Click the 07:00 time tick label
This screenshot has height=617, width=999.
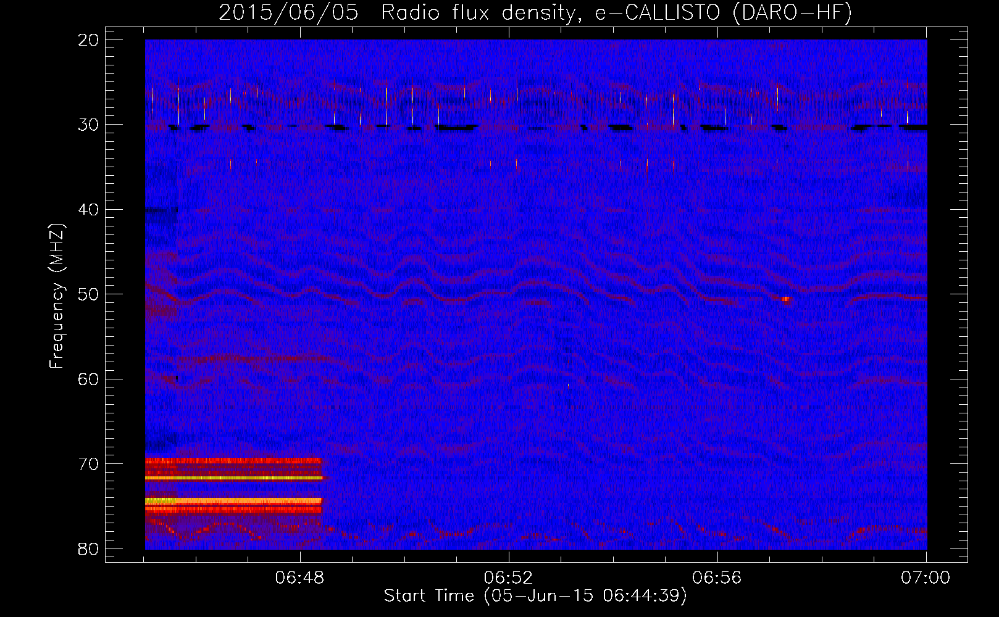926,578
